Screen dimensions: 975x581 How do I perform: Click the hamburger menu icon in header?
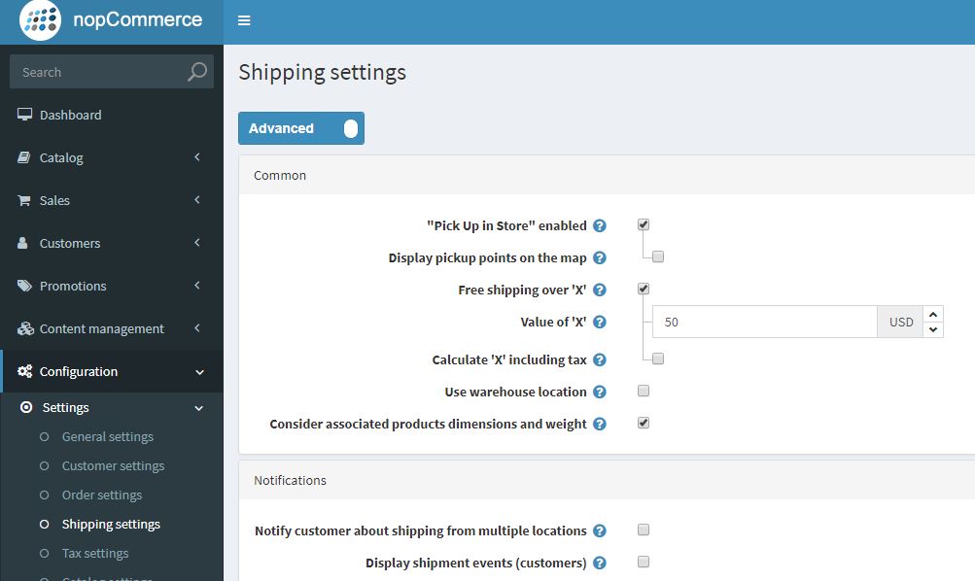(x=244, y=20)
